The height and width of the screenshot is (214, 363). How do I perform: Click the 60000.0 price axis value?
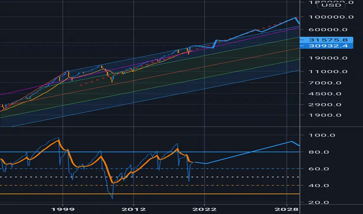click(x=328, y=30)
